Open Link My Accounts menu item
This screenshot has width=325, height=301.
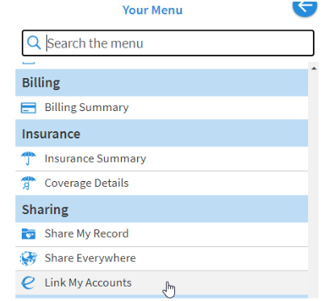tap(161, 282)
